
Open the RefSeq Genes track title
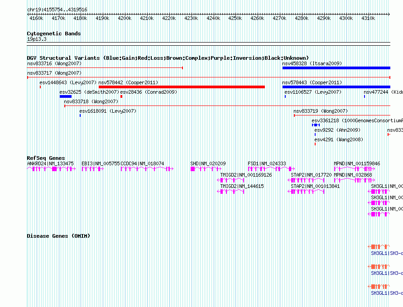point(46,158)
